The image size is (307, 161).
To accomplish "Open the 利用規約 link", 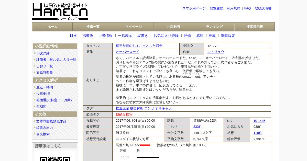I will [234, 8].
